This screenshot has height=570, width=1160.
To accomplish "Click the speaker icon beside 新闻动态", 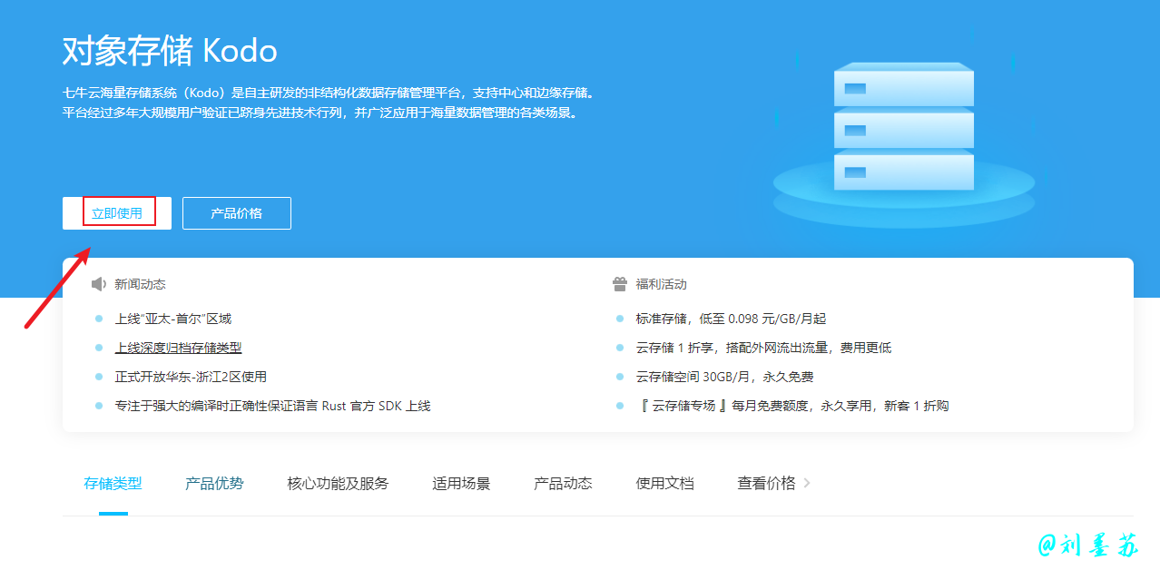I will click(x=99, y=284).
